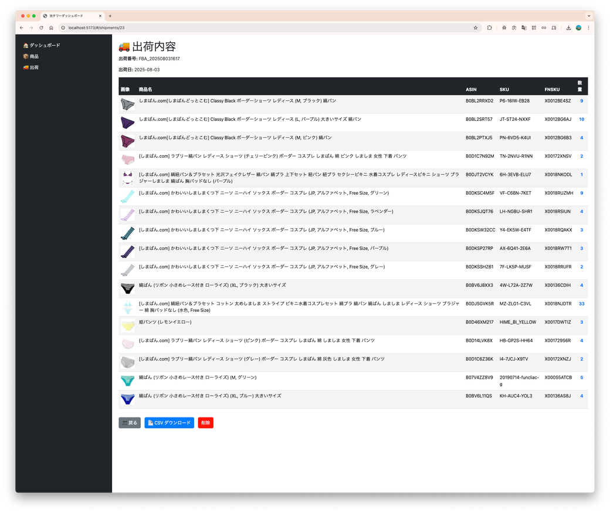Select the dashboard browser tab

click(72, 16)
